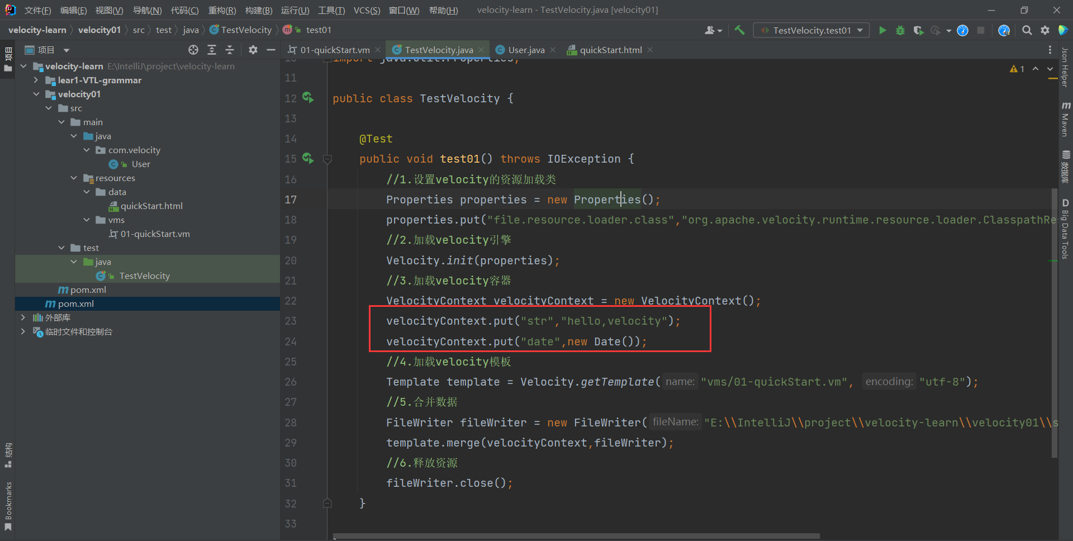Open project panel options gear
Screen dimensions: 1073x541
[x=253, y=50]
